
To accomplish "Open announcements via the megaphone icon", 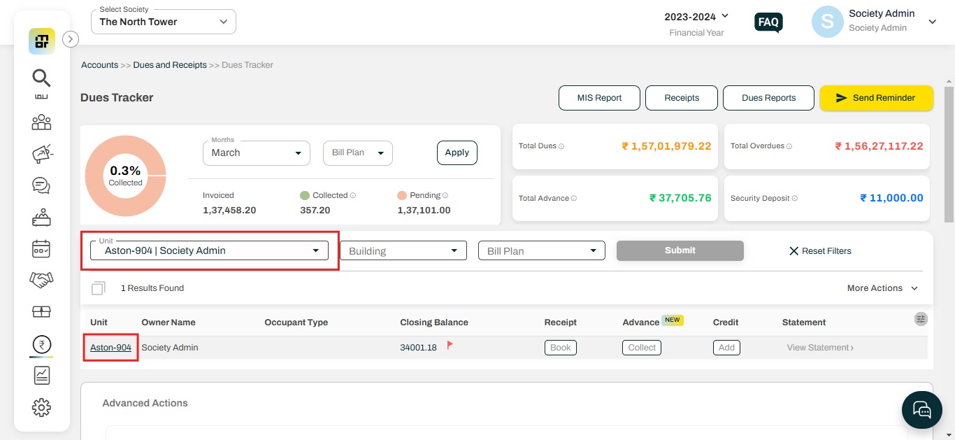I will tap(41, 154).
